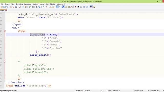This screenshot has width=164, height=92.
Task: Click the Zoom Out toolbar icon
Action: (46, 7)
